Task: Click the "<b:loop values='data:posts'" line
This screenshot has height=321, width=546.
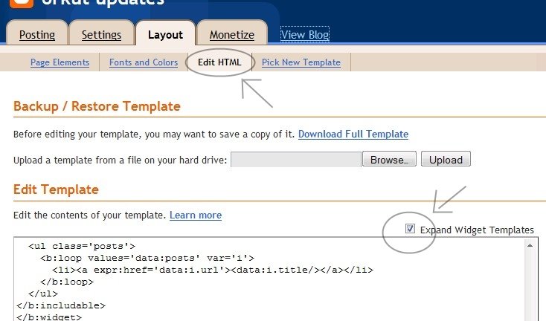Action: [x=147, y=258]
